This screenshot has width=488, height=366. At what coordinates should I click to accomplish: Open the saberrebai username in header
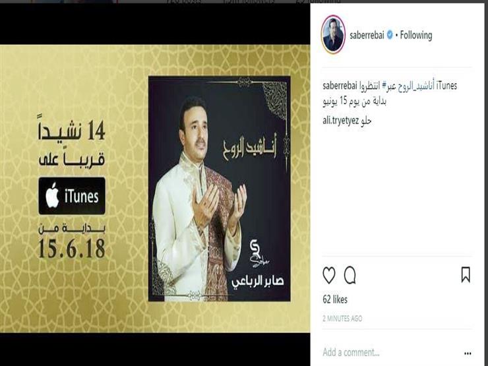coord(367,35)
